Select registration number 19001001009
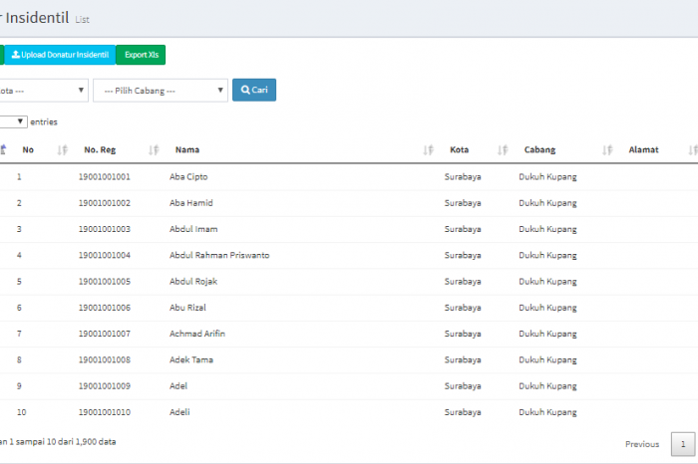The height and width of the screenshot is (464, 698). [x=104, y=386]
